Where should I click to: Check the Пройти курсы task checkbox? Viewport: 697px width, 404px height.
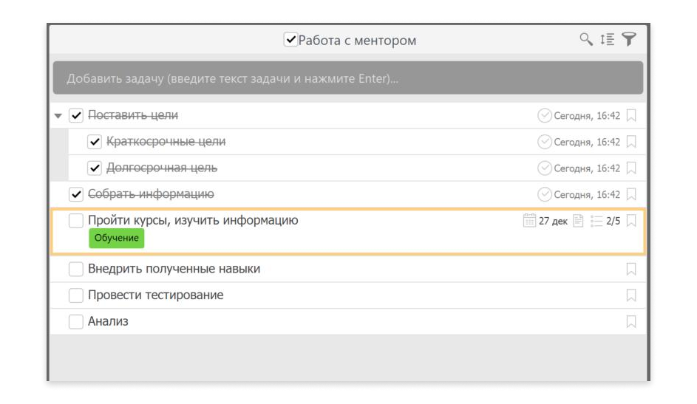pyautogui.click(x=76, y=221)
